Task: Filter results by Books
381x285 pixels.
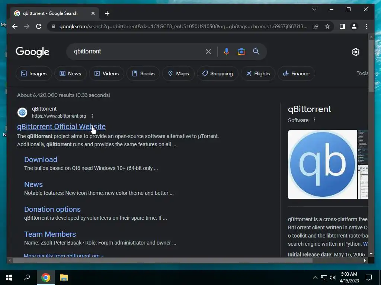Action: (143, 73)
